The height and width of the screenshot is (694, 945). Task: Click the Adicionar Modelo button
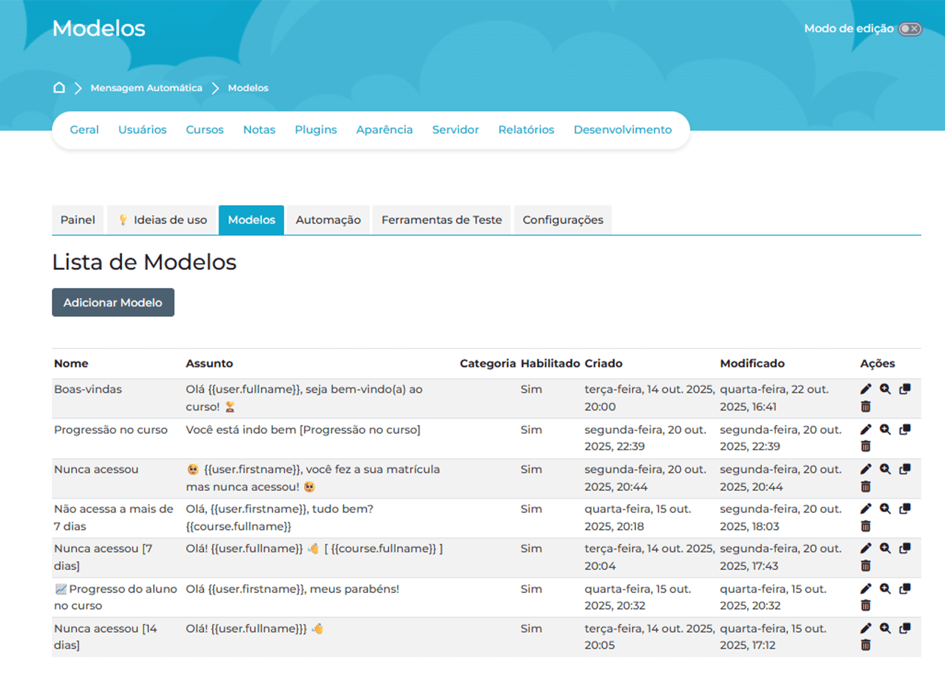pyautogui.click(x=113, y=303)
